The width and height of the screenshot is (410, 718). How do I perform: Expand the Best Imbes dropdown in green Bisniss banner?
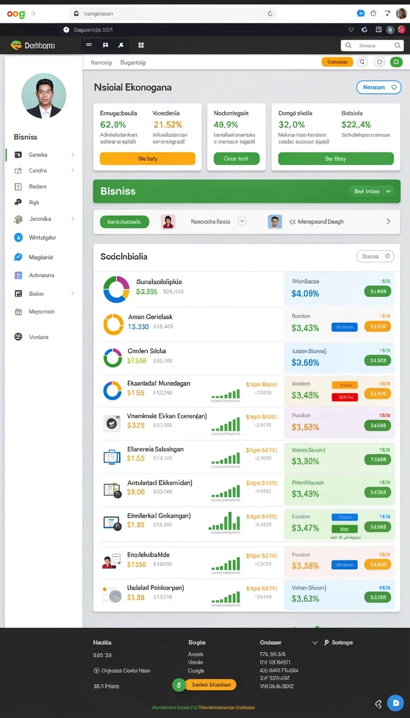373,191
